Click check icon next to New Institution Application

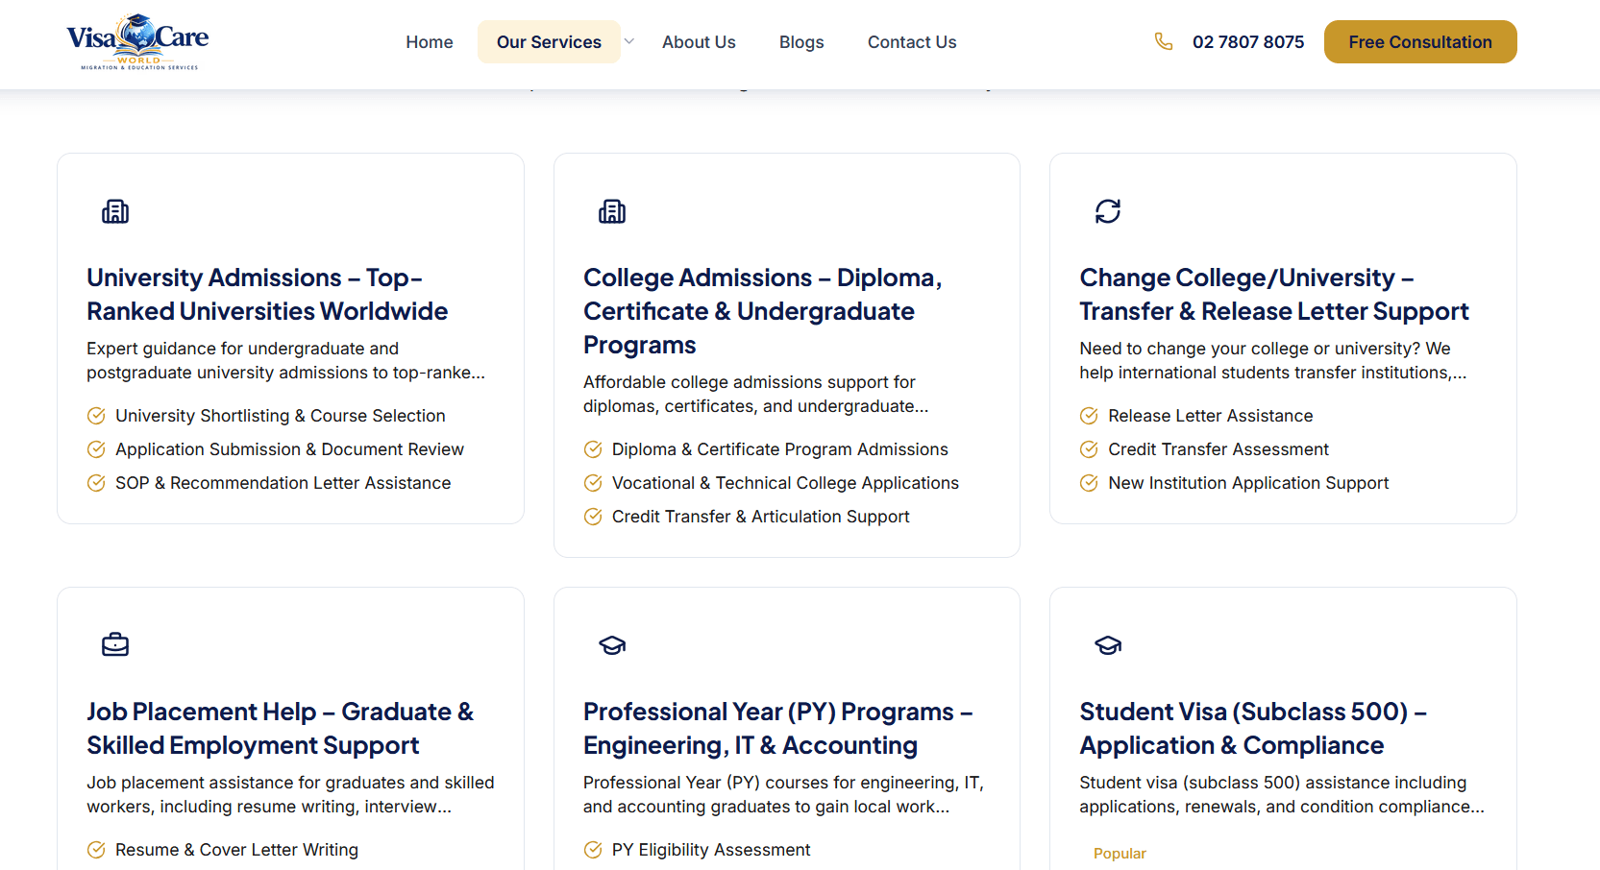pos(1089,483)
